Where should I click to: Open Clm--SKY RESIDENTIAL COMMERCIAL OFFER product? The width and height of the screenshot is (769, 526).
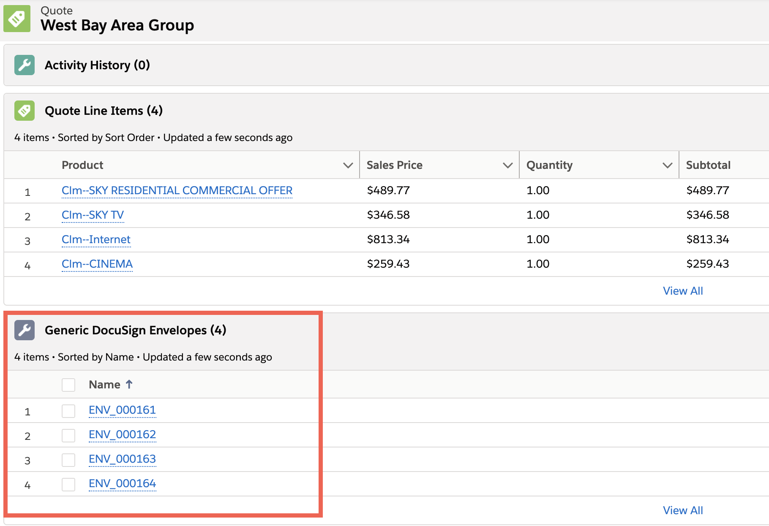[177, 190]
